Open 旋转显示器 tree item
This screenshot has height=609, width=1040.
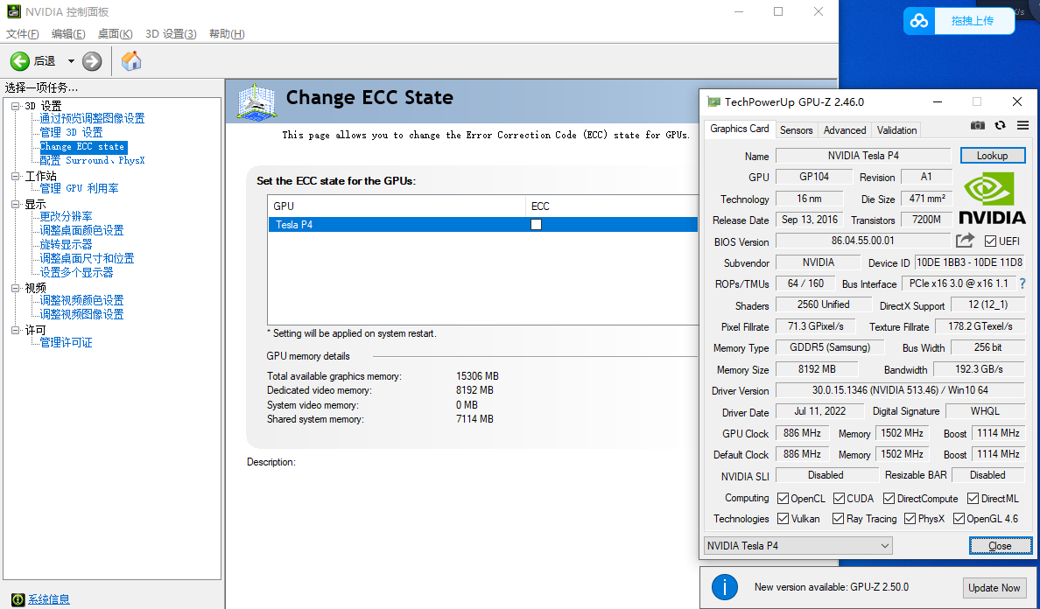[x=66, y=244]
